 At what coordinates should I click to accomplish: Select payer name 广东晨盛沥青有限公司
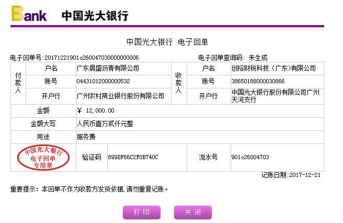click(x=108, y=69)
